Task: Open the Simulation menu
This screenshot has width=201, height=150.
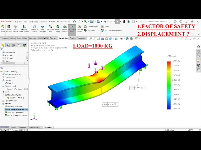Action: click(x=43, y=22)
